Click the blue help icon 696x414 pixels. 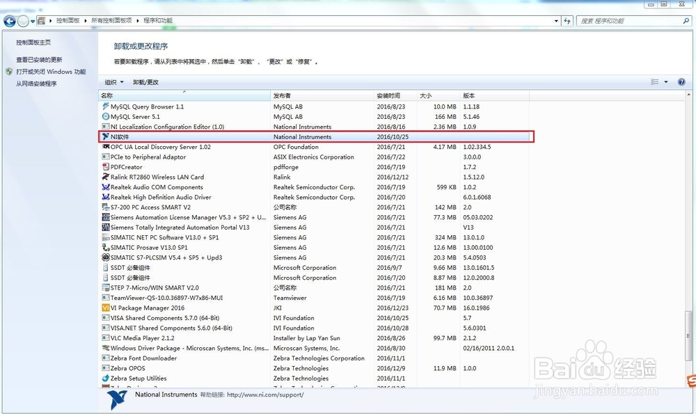pyautogui.click(x=681, y=81)
